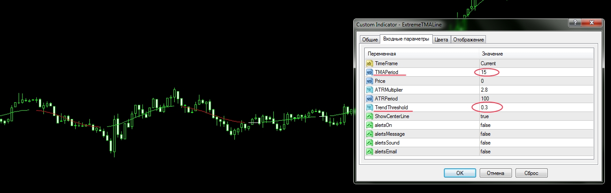The height and width of the screenshot is (193, 611).
Task: Click the alertsMessage boolean type icon
Action: [x=370, y=134]
